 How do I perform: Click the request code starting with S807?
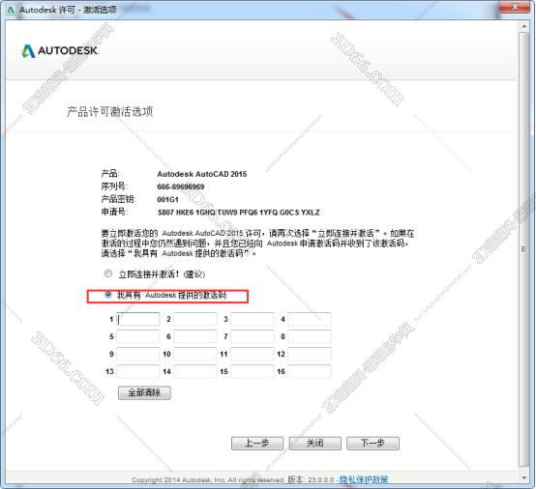(239, 213)
